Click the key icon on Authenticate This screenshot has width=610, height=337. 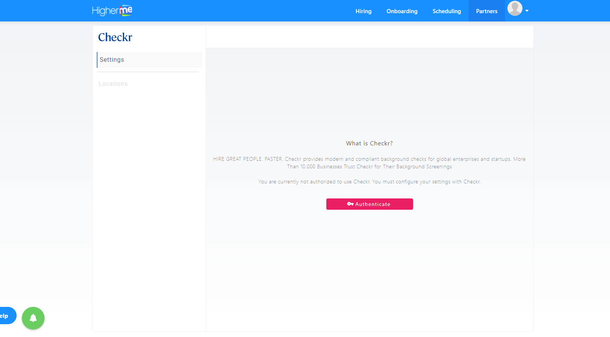click(350, 204)
